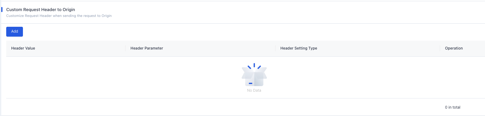Screen dimensions: 485x116
Task: Click the small blue dash on box icon
Action: coord(250,83)
